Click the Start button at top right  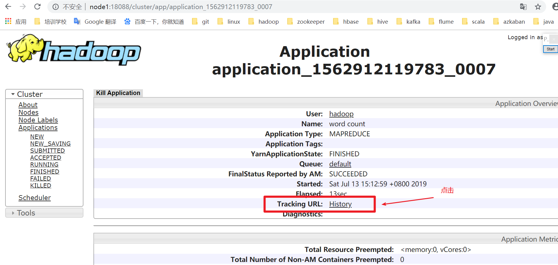click(x=550, y=49)
